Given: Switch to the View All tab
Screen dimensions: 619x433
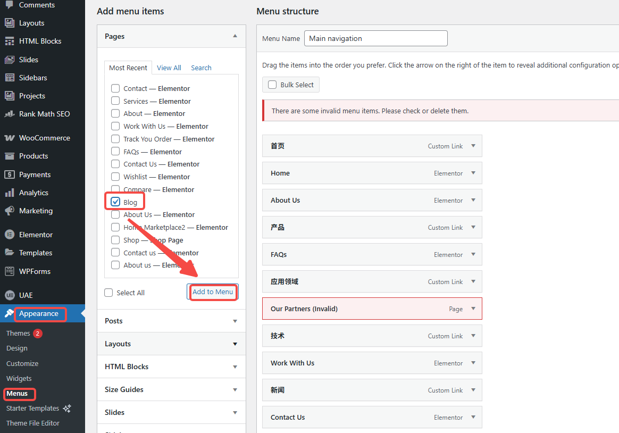Looking at the screenshot, I should pos(169,68).
